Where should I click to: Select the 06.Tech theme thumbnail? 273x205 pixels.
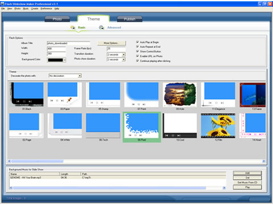104,125
